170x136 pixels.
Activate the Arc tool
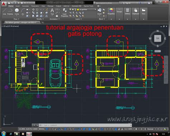click(x=23, y=12)
